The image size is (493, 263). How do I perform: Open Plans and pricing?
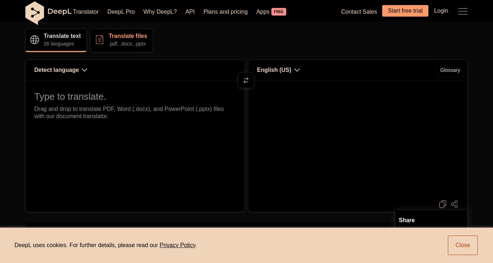click(x=226, y=12)
